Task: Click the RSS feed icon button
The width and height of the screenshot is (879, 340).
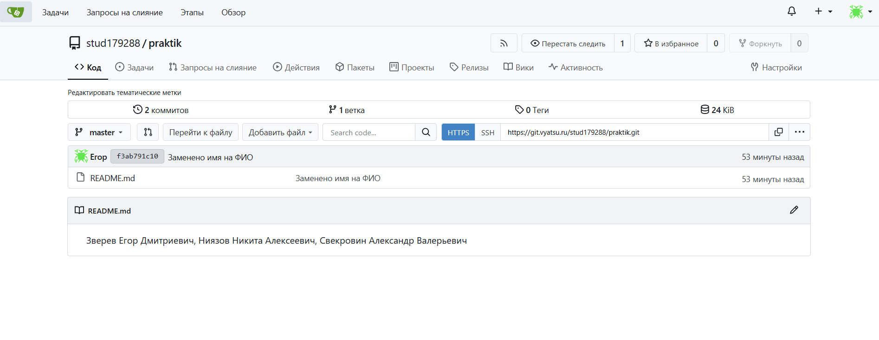Action: (504, 44)
